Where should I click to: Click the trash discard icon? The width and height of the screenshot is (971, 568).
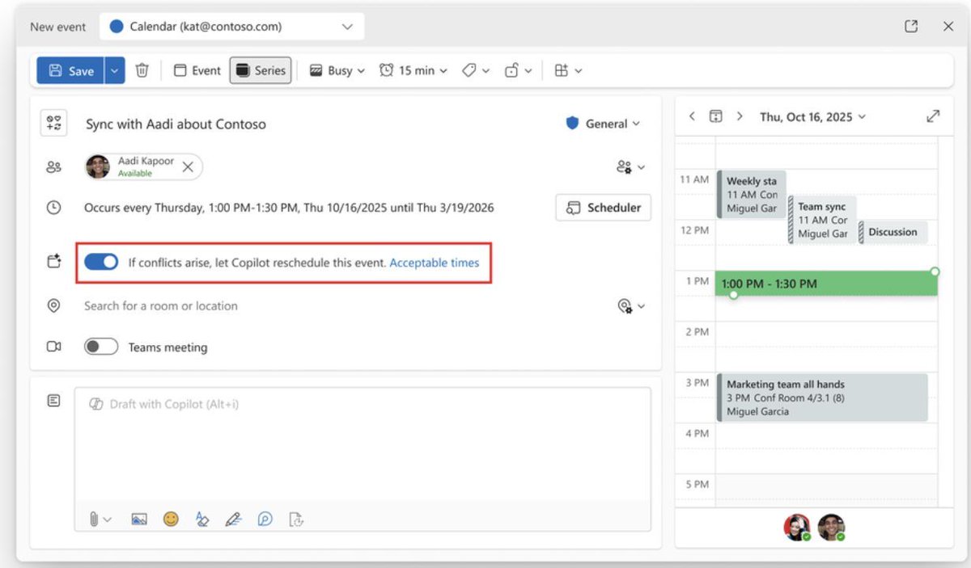pos(142,70)
